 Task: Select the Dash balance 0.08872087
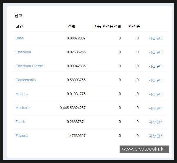76,38
